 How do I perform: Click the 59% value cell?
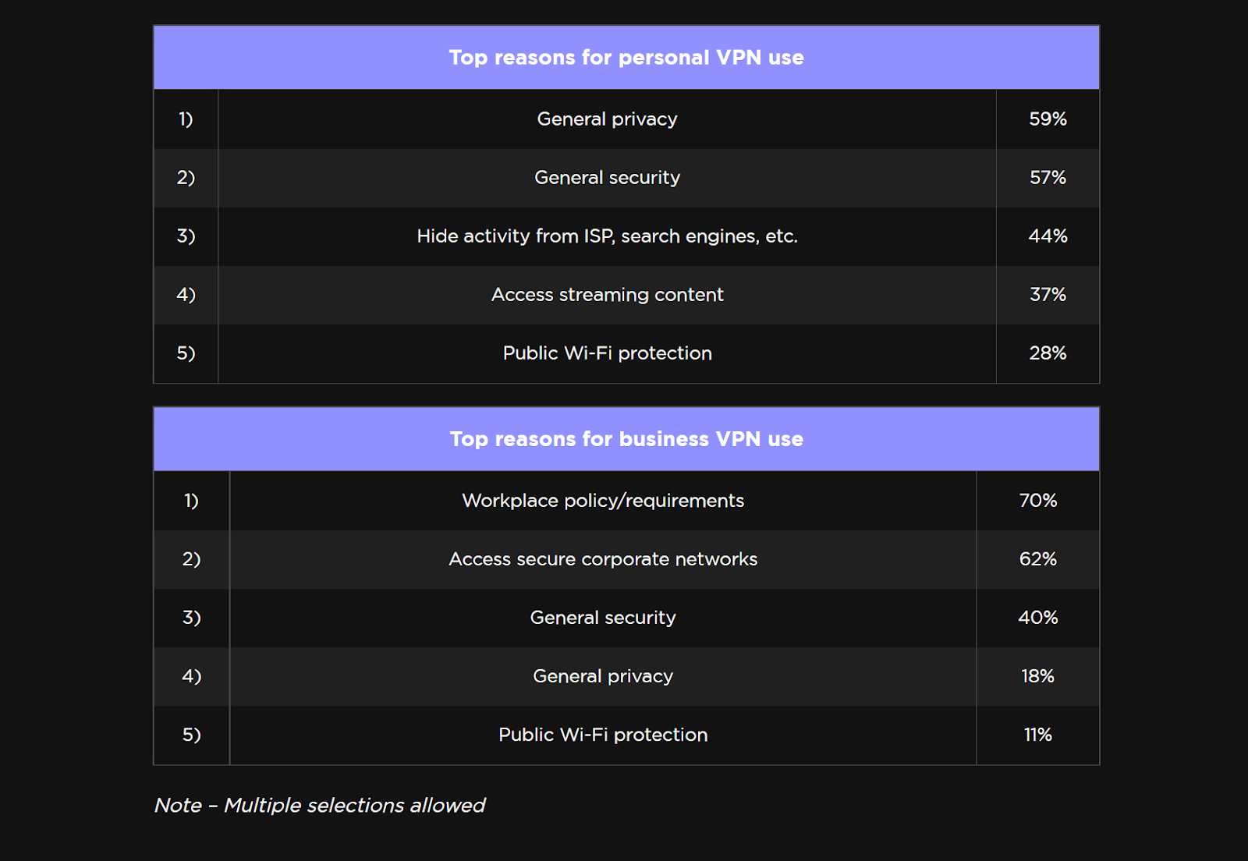[1048, 119]
